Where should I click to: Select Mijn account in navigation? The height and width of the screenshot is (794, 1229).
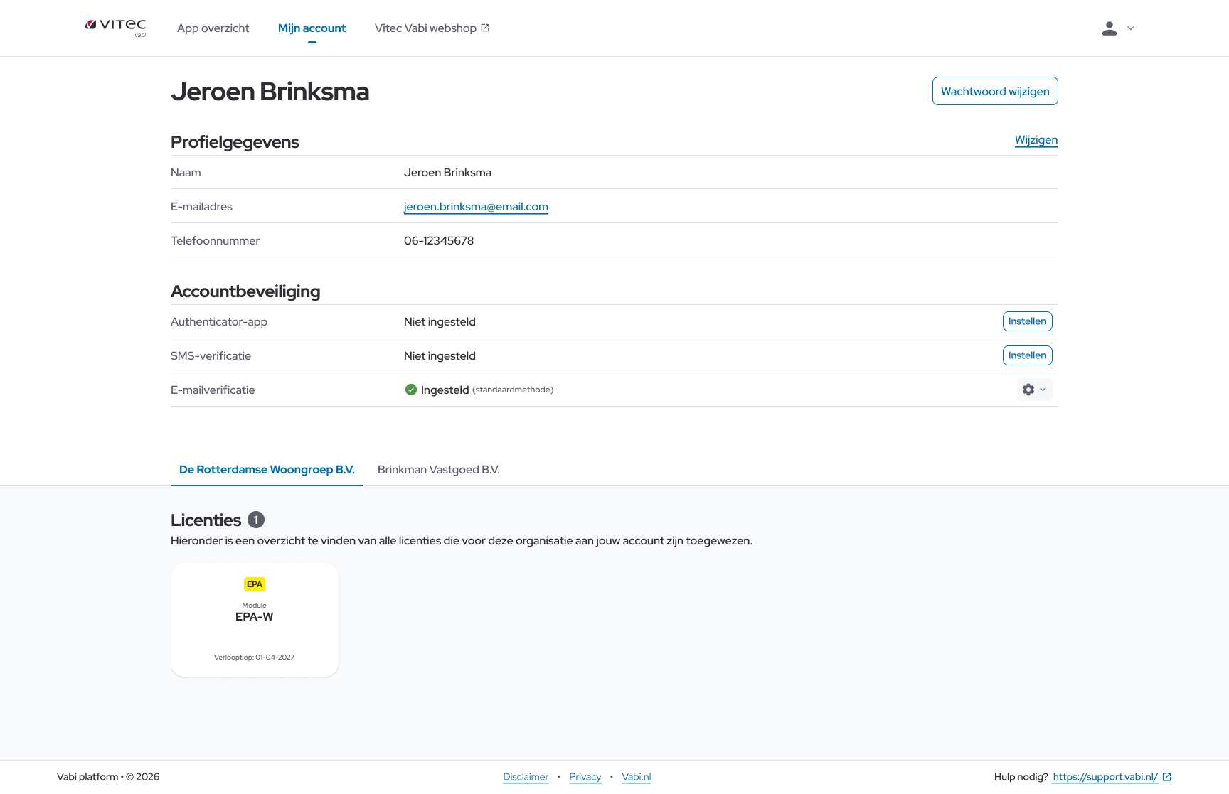click(312, 28)
